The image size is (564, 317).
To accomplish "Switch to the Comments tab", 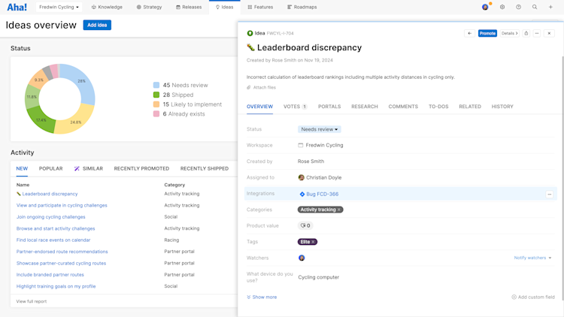I will (x=403, y=107).
